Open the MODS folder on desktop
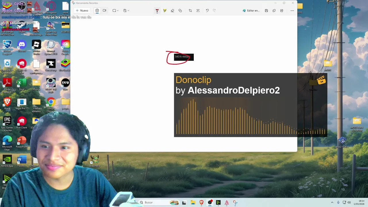This screenshot has height=207, width=368. (x=328, y=66)
